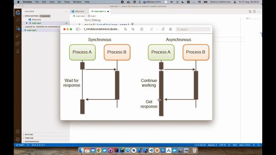Open the View menu
The height and width of the screenshot is (155, 276).
point(52,2)
